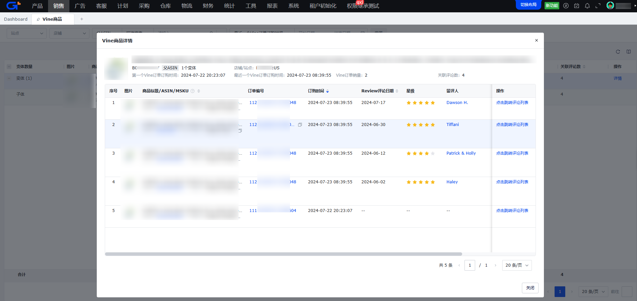The height and width of the screenshot is (301, 637).
Task: Close the Vine商品详情 dialog with X
Action: (537, 40)
